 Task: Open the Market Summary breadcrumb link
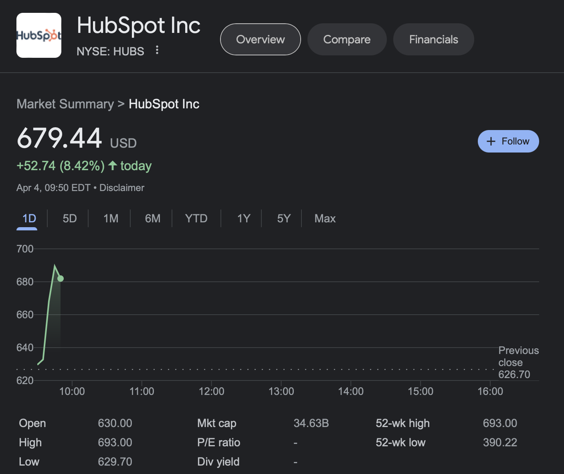[65, 104]
